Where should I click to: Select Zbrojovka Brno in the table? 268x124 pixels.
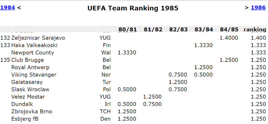click(32, 111)
